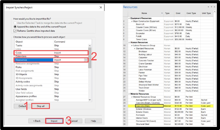This screenshot has height=130, width=220.
Task: Select the Activity codes row
Action: click(51, 82)
